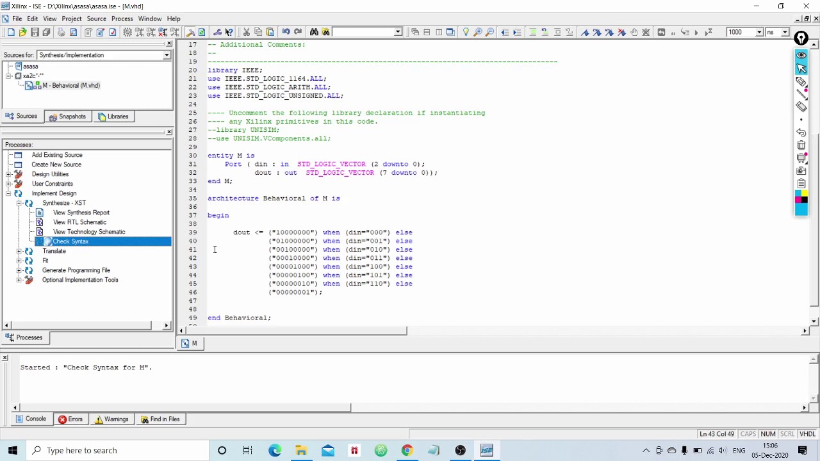Open the find text combo box dropdown

pyautogui.click(x=398, y=32)
